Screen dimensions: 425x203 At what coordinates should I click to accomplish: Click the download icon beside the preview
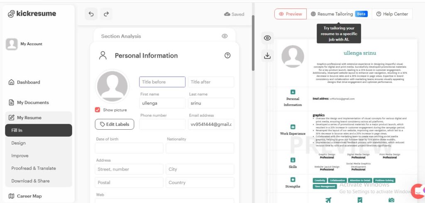coord(267,56)
